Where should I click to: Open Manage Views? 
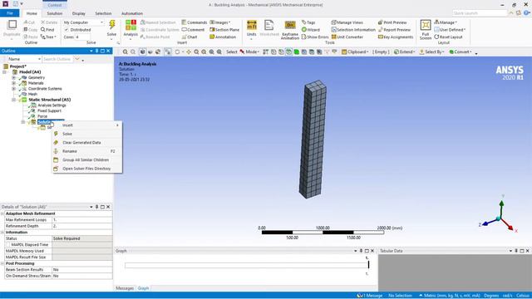(347, 22)
